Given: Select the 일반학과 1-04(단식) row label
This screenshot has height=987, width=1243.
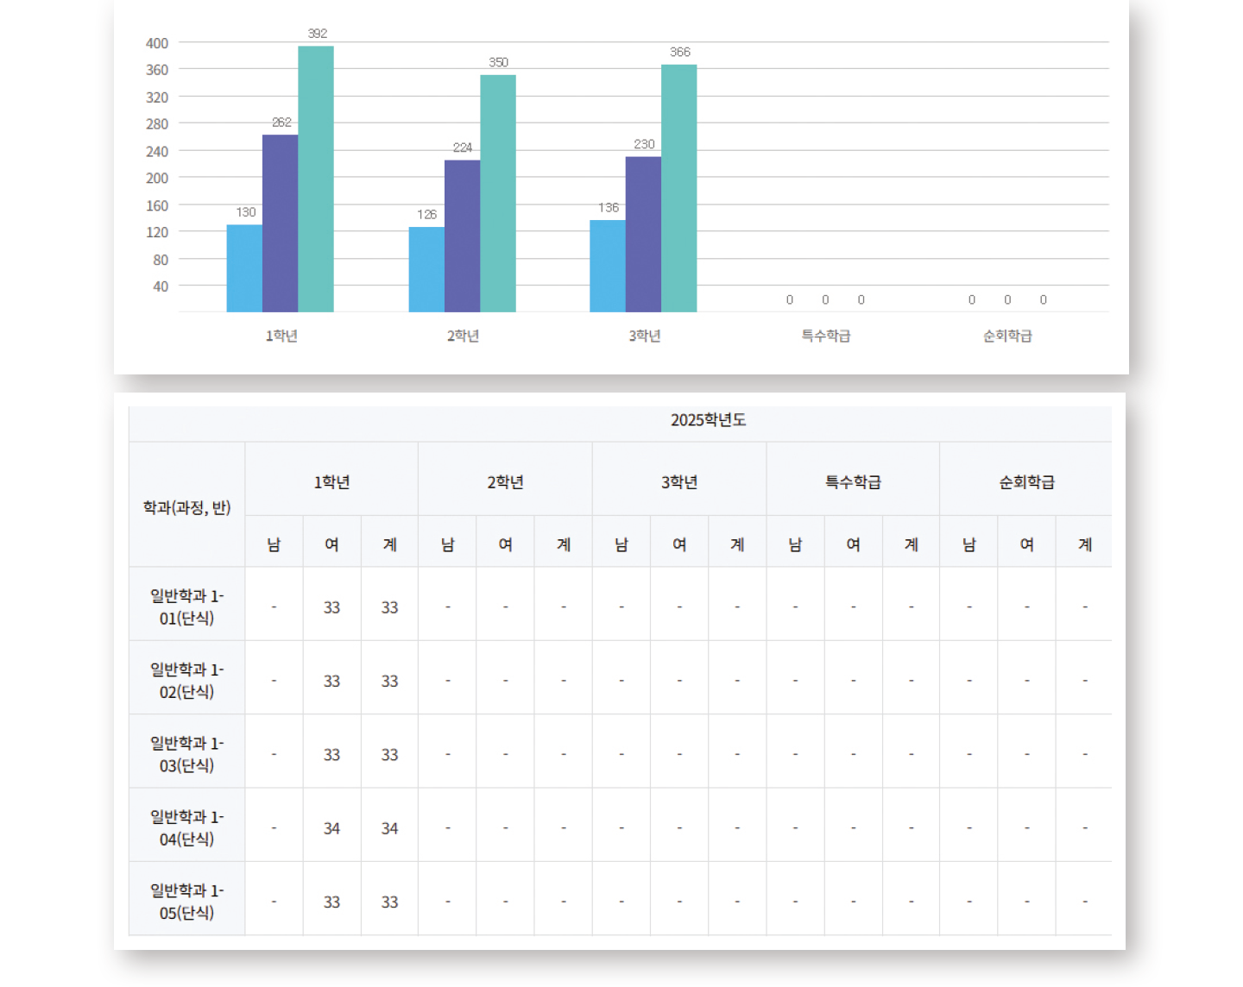Looking at the screenshot, I should coord(187,827).
